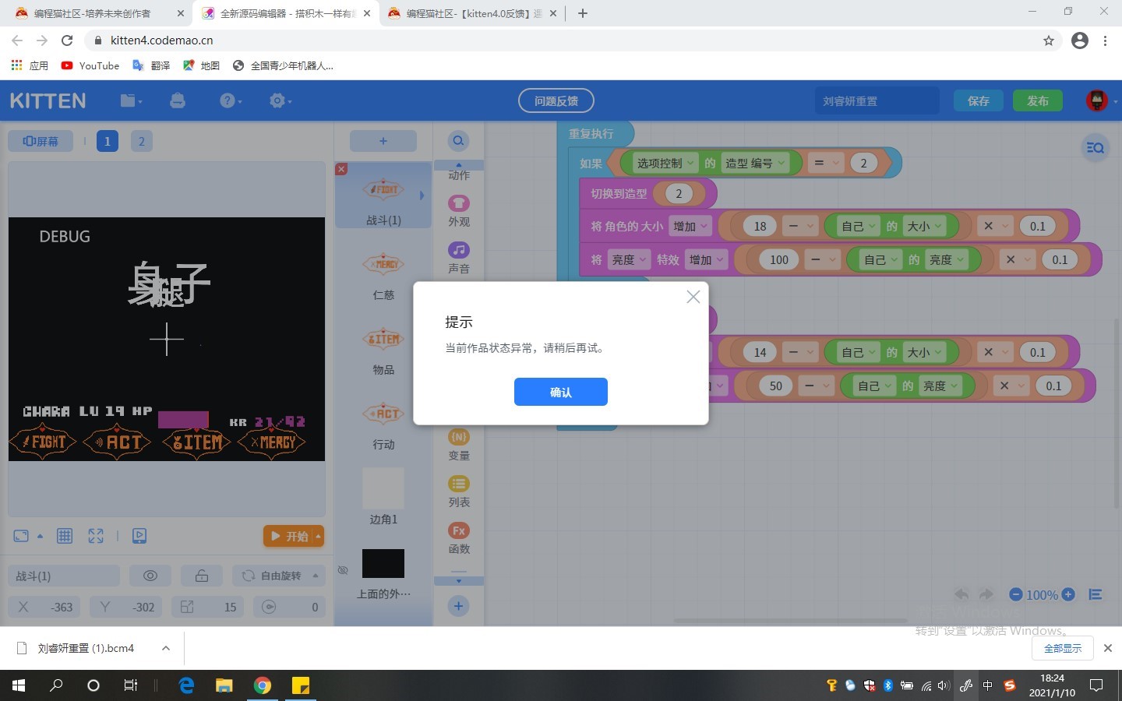Click the block category list down arrow

point(458,581)
